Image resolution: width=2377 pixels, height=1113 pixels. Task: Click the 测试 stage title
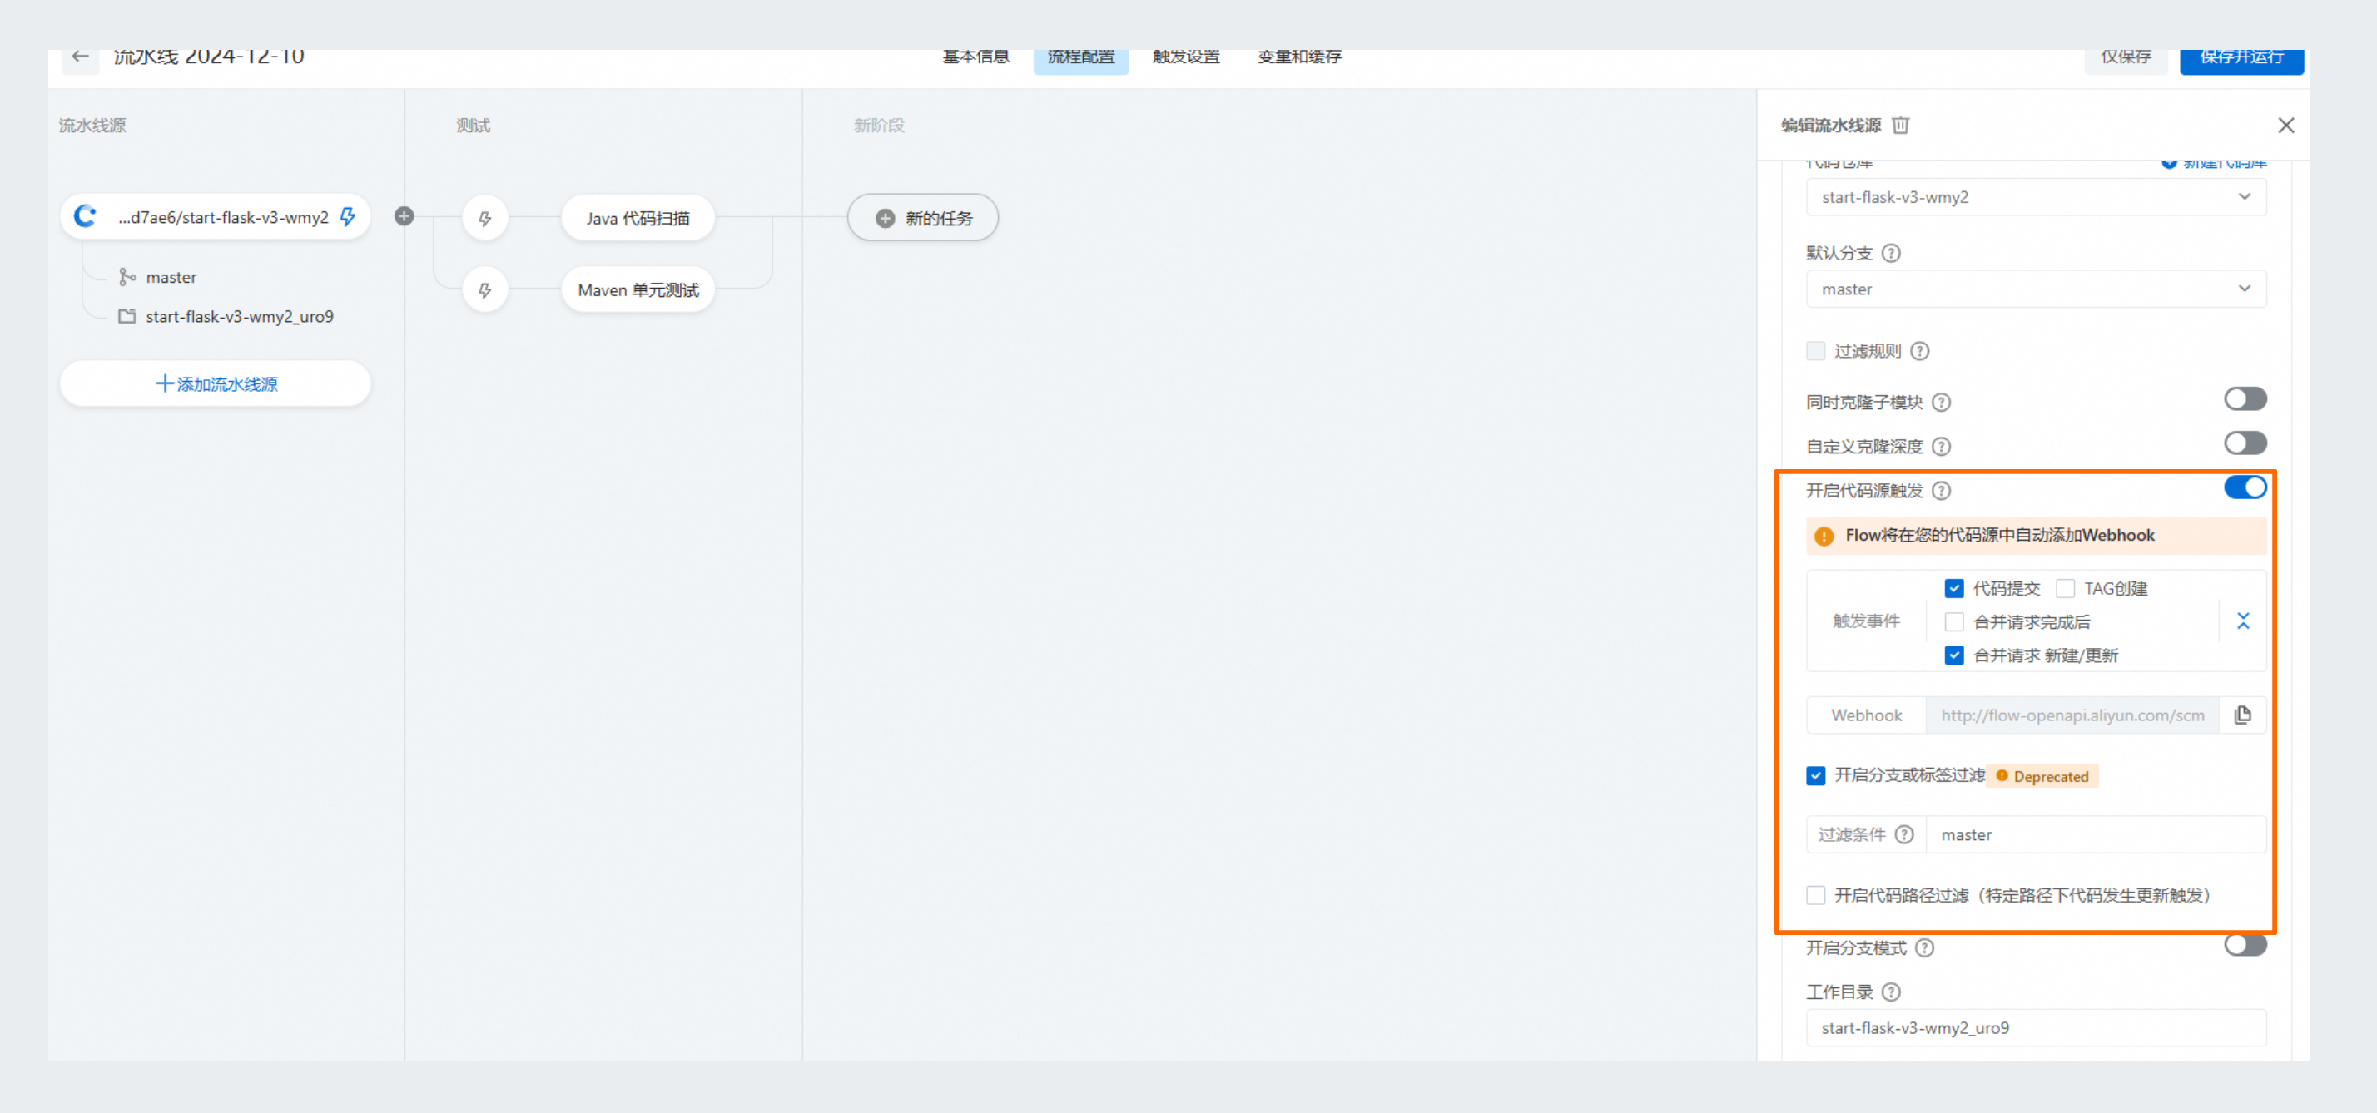(x=474, y=125)
